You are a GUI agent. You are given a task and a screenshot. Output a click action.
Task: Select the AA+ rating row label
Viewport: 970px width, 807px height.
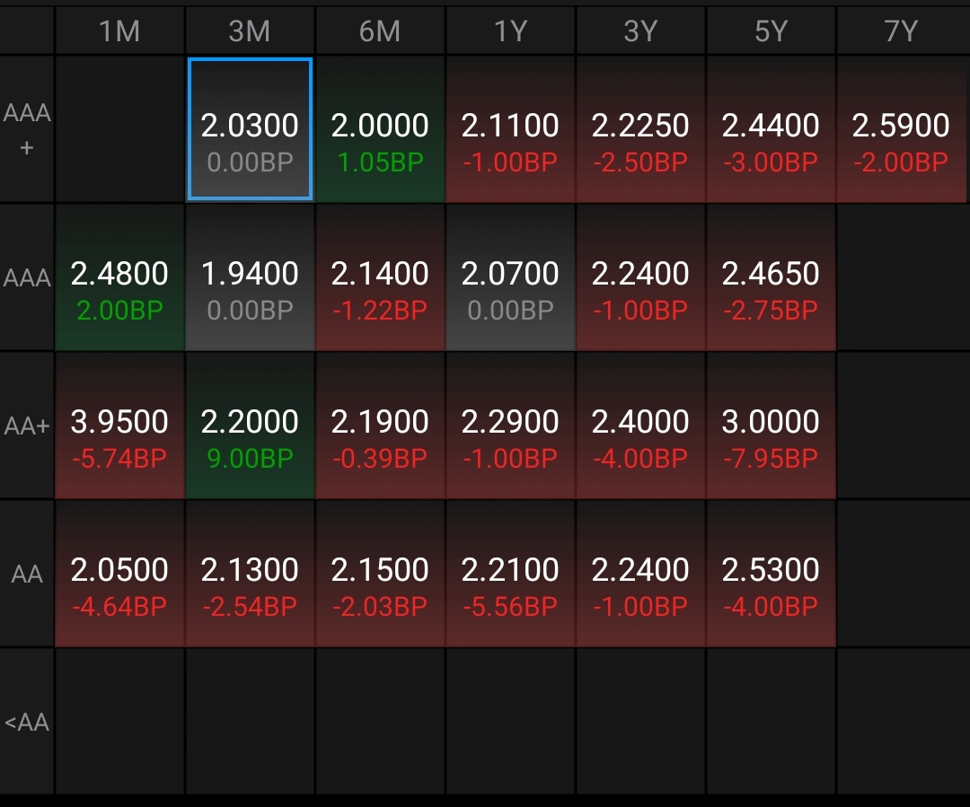(x=27, y=426)
